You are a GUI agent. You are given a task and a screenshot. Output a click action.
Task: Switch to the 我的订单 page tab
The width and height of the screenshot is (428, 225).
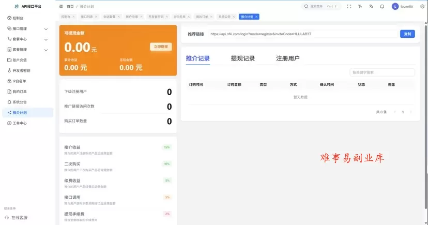(202, 17)
